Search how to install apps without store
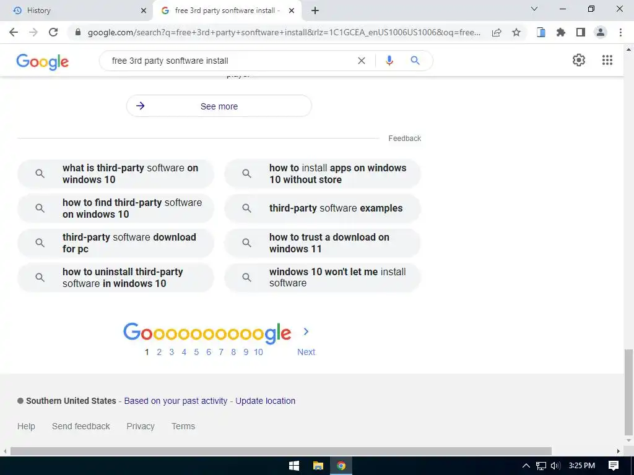Screen dimensions: 634x475 [323, 174]
